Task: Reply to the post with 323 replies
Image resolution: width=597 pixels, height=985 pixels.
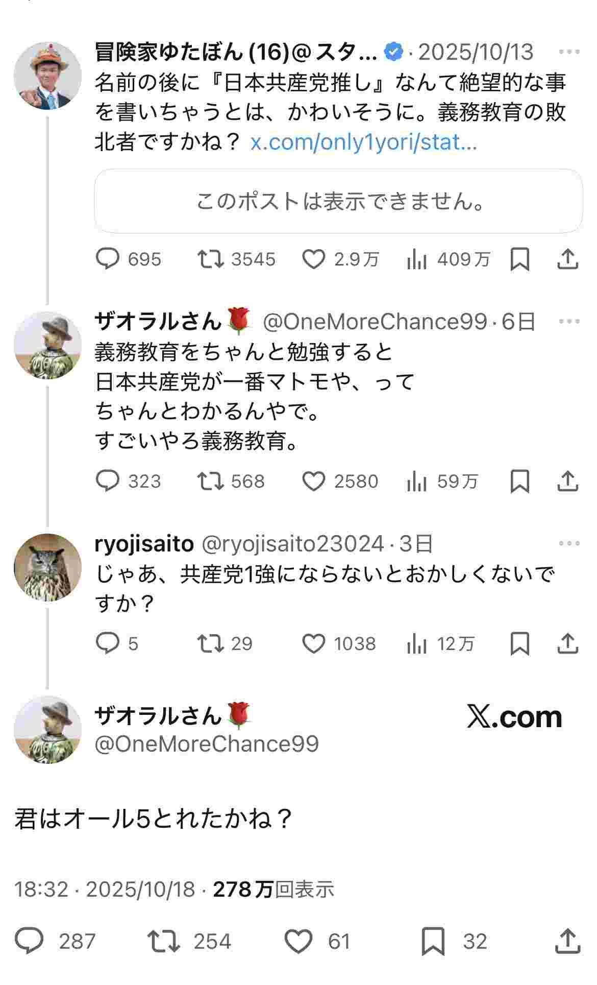Action: (108, 481)
